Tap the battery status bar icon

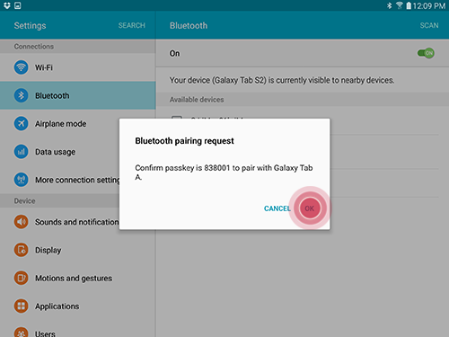tap(409, 5)
